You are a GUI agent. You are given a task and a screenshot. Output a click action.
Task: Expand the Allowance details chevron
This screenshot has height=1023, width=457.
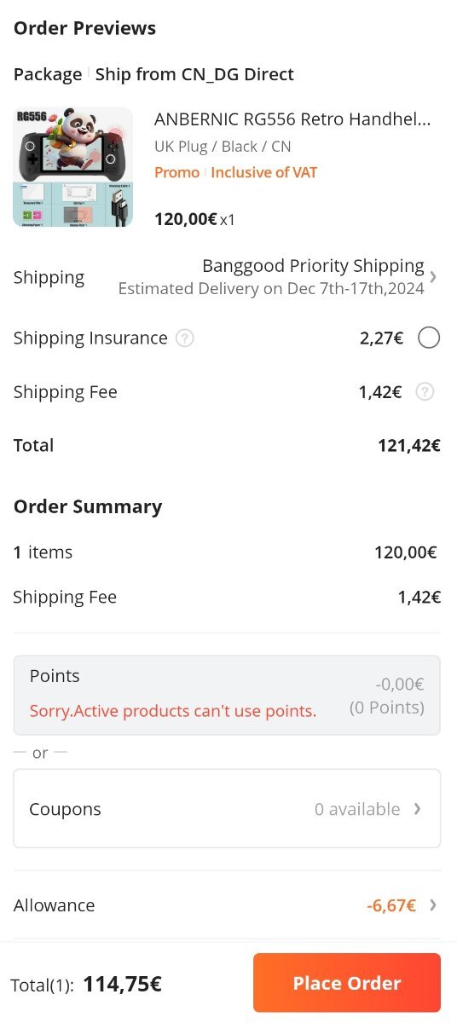pyautogui.click(x=433, y=905)
